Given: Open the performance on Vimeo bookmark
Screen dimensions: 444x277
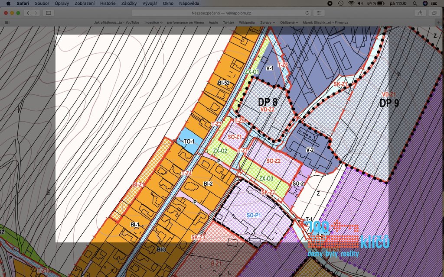Looking at the screenshot, I should point(186,23).
